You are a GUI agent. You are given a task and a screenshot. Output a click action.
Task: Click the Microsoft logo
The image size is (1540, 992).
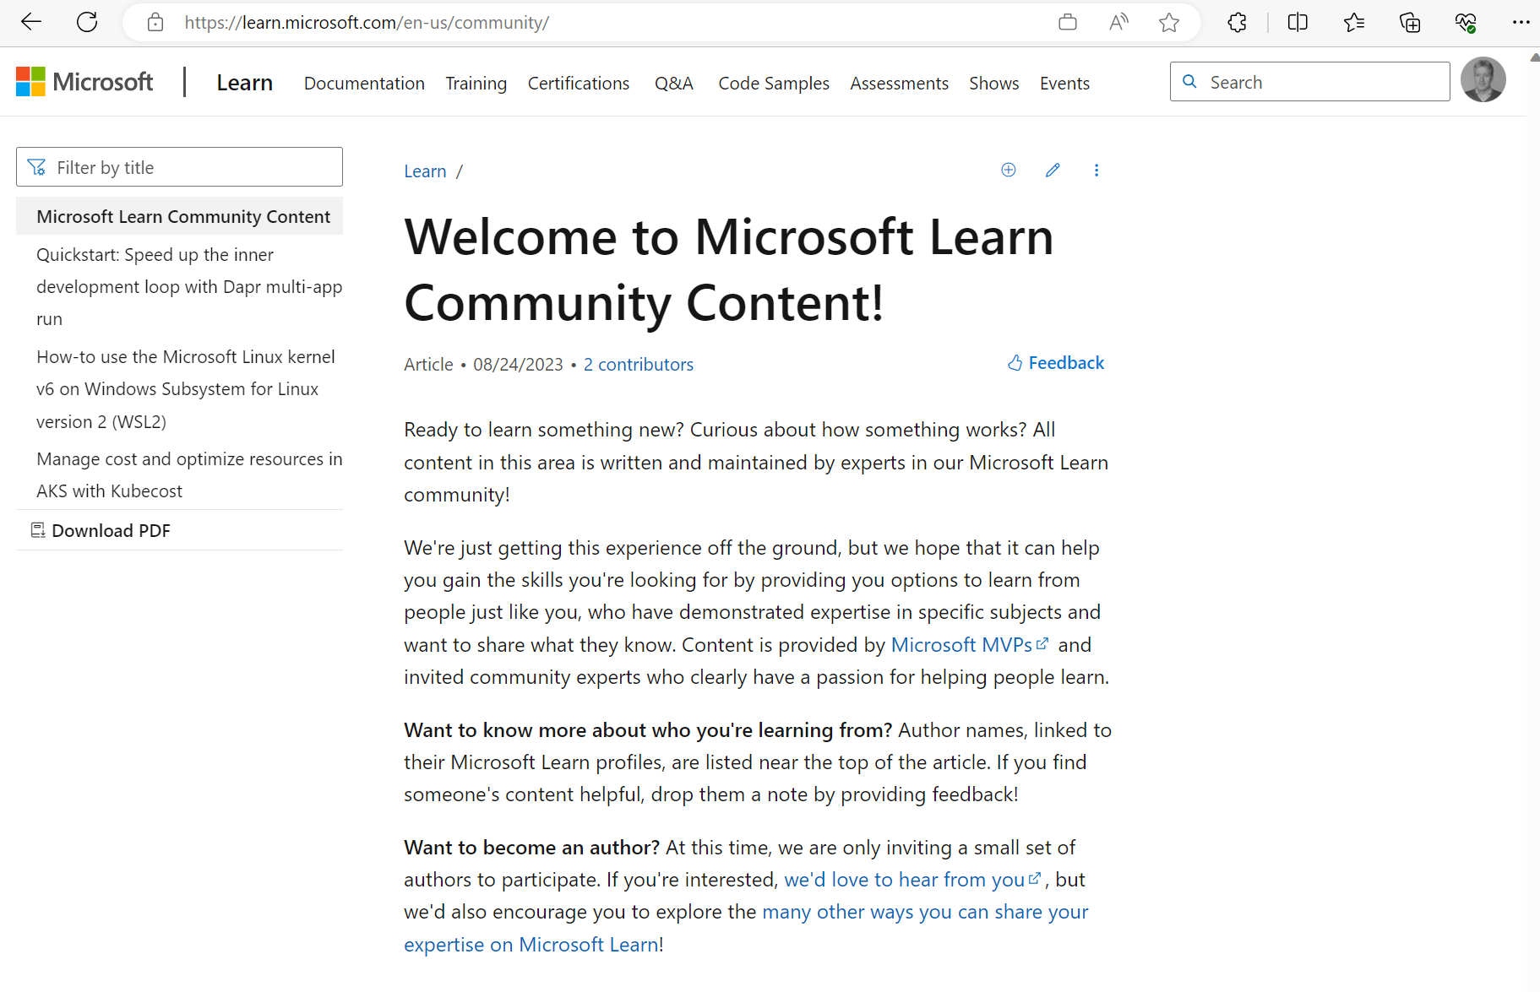click(84, 82)
